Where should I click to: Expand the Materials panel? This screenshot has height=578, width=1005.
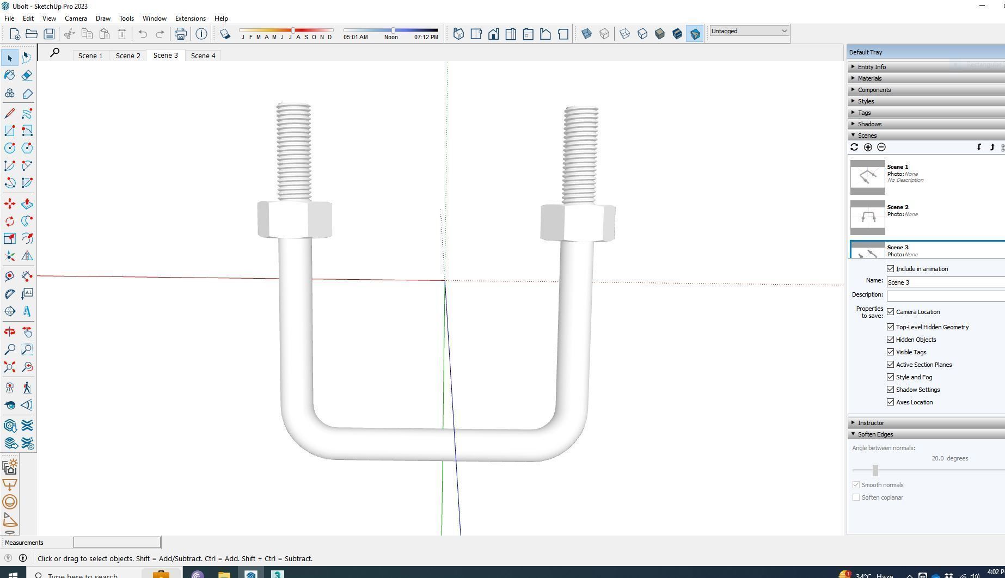pyautogui.click(x=926, y=78)
